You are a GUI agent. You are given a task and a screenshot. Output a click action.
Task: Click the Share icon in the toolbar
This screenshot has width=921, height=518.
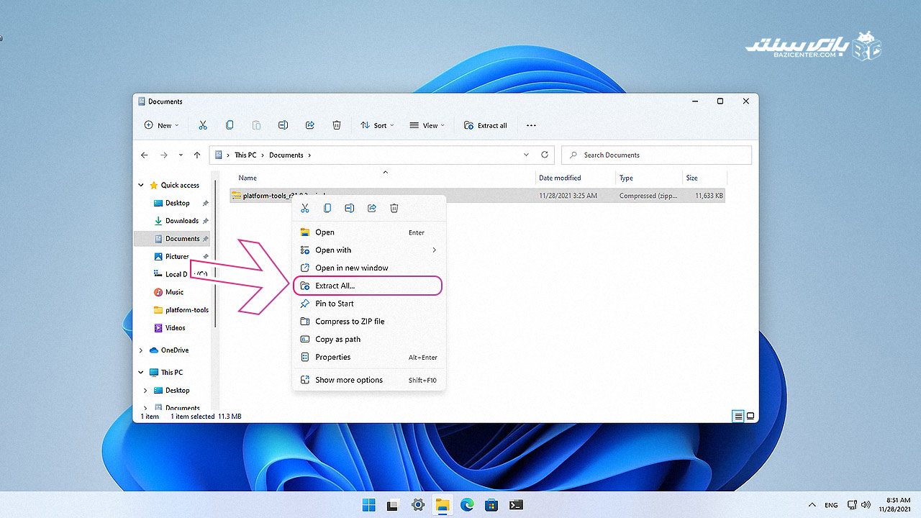pyautogui.click(x=310, y=125)
